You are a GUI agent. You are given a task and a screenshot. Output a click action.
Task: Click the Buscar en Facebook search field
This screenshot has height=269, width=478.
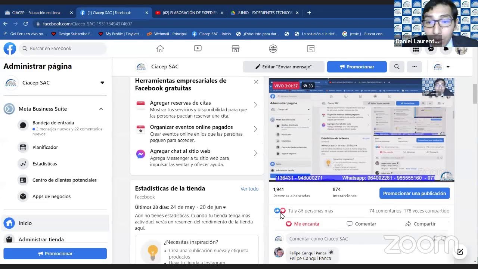tap(63, 49)
